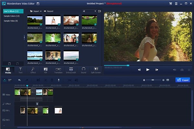
Task: Click the microphone voiceover icon
Action: pyautogui.click(x=59, y=80)
